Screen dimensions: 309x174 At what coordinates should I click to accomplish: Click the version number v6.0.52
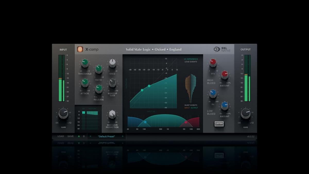(x=251, y=137)
